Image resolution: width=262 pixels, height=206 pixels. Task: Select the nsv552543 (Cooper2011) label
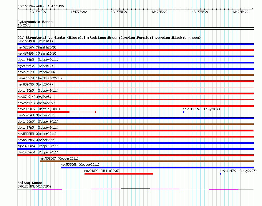(37, 115)
